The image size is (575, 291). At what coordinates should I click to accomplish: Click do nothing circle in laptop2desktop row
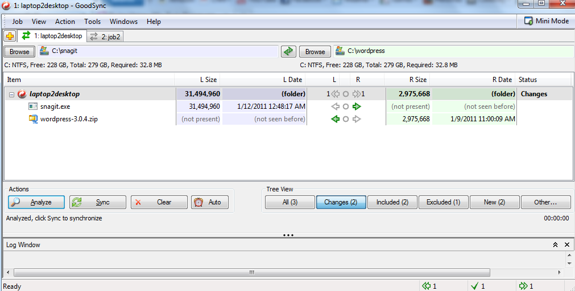tap(345, 94)
